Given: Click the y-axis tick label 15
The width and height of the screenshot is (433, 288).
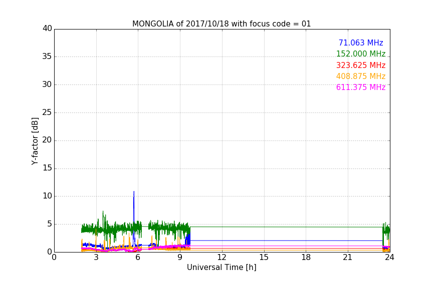Looking at the screenshot, I should click(x=47, y=168).
